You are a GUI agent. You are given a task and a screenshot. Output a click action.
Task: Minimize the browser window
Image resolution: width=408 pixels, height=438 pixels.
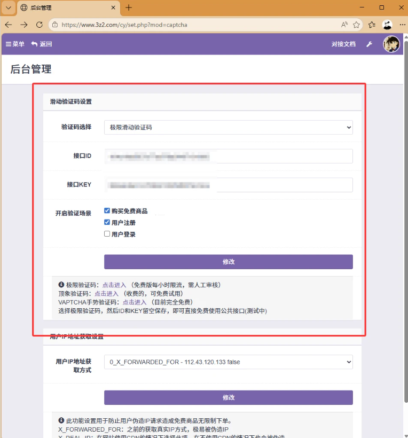click(362, 7)
